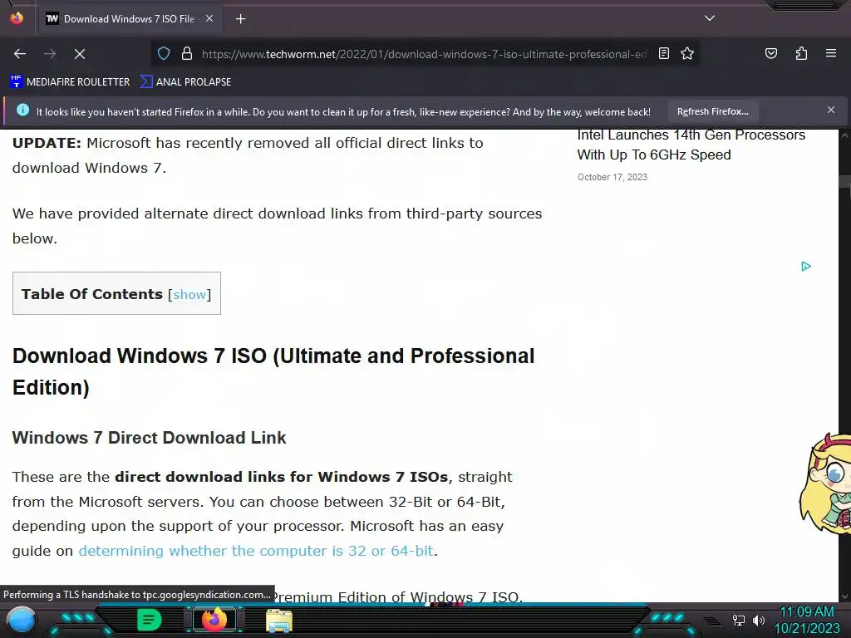The width and height of the screenshot is (851, 638).
Task: Stop loading the page
Action: coord(80,54)
